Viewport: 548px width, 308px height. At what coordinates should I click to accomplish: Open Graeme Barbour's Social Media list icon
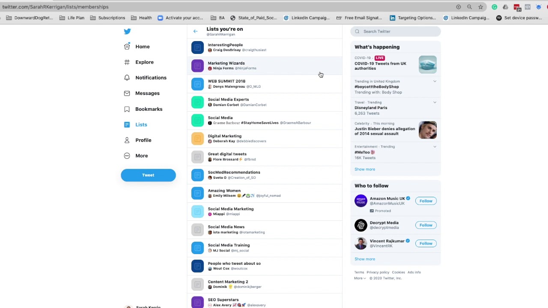coord(197,120)
